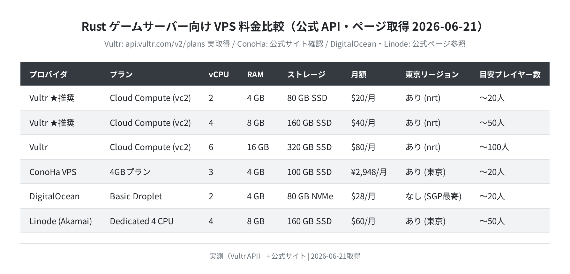Click the RAM column header

pos(255,74)
